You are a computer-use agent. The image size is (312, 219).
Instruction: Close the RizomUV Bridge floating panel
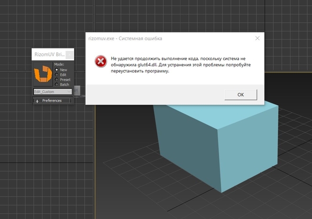pos(69,54)
